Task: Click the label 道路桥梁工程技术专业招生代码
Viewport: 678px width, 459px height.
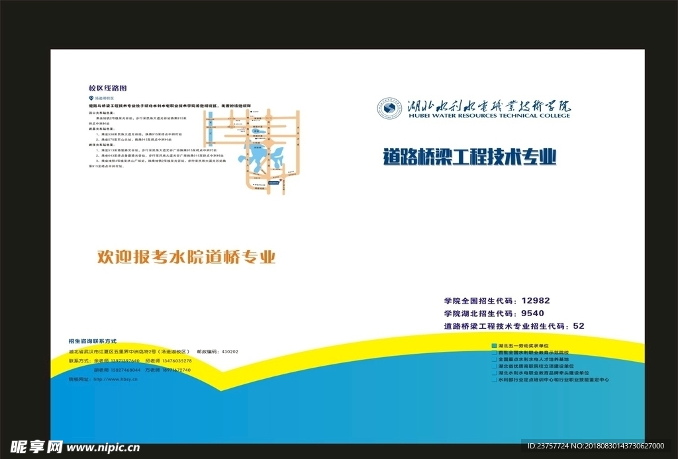Action: pyautogui.click(x=505, y=327)
